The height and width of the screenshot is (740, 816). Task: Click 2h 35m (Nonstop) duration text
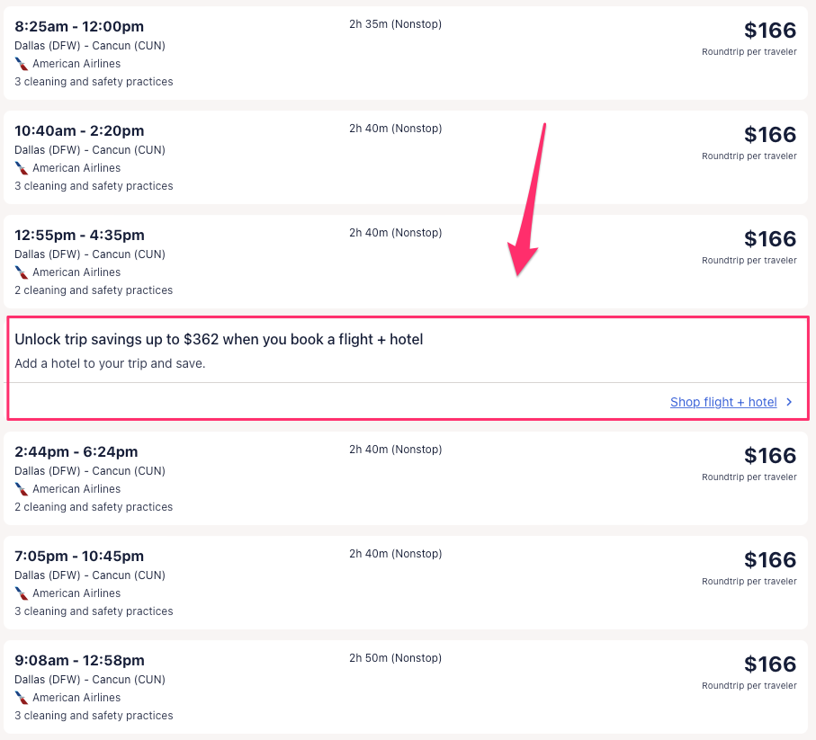395,24
